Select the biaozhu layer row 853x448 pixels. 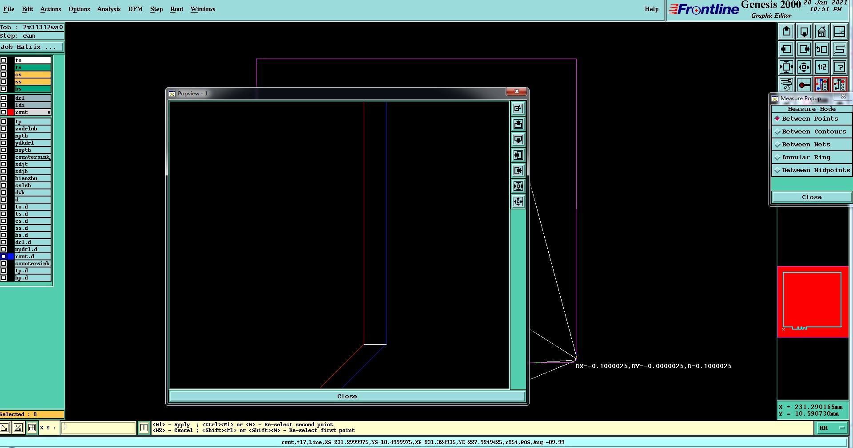pos(32,178)
